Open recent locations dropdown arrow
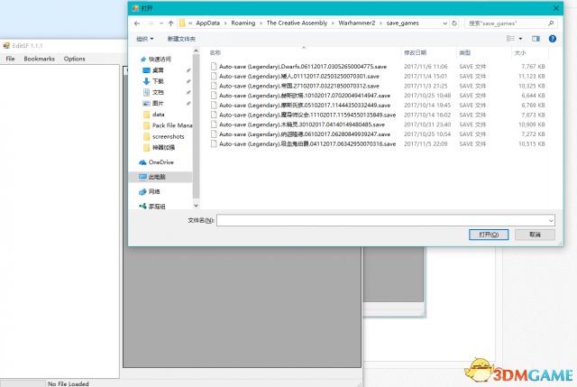 pos(161,23)
